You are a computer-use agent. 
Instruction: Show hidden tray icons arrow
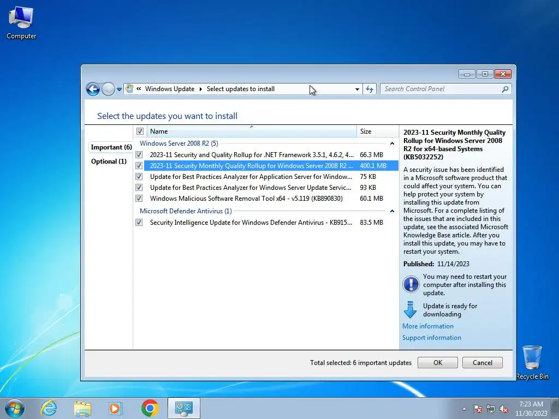coord(464,409)
